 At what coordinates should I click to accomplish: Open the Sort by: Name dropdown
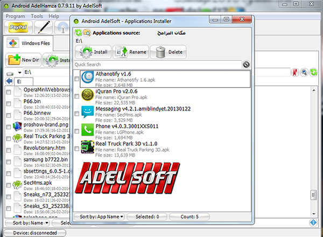[x=27, y=223]
